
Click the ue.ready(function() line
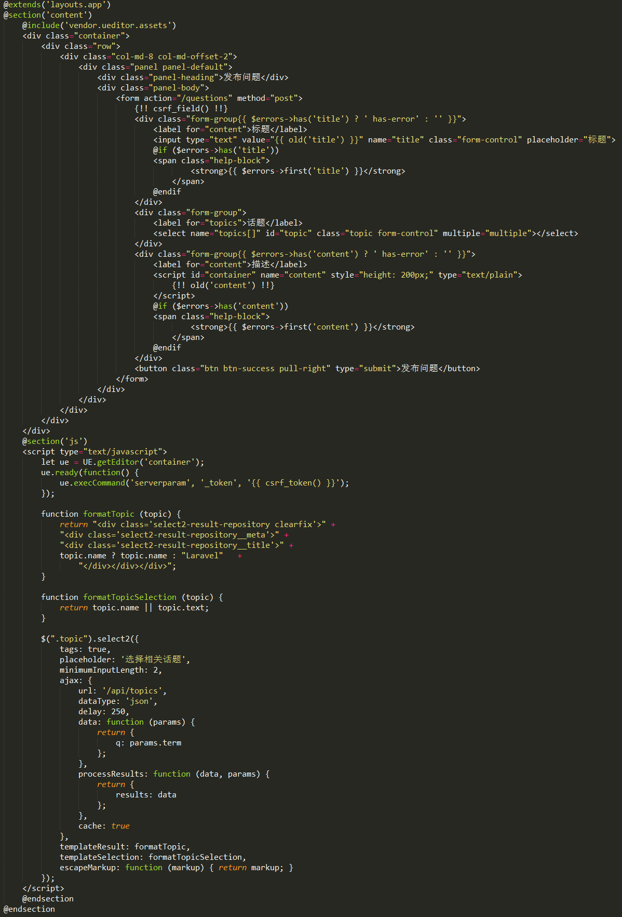90,473
